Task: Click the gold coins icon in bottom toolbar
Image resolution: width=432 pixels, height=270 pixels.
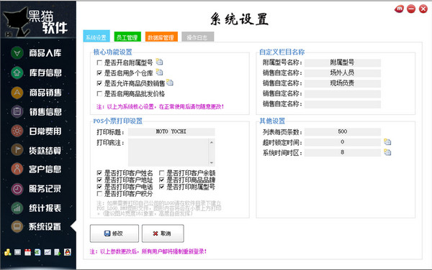Action: (7, 252)
